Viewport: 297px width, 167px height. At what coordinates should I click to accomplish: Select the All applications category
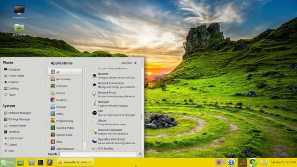(65, 72)
